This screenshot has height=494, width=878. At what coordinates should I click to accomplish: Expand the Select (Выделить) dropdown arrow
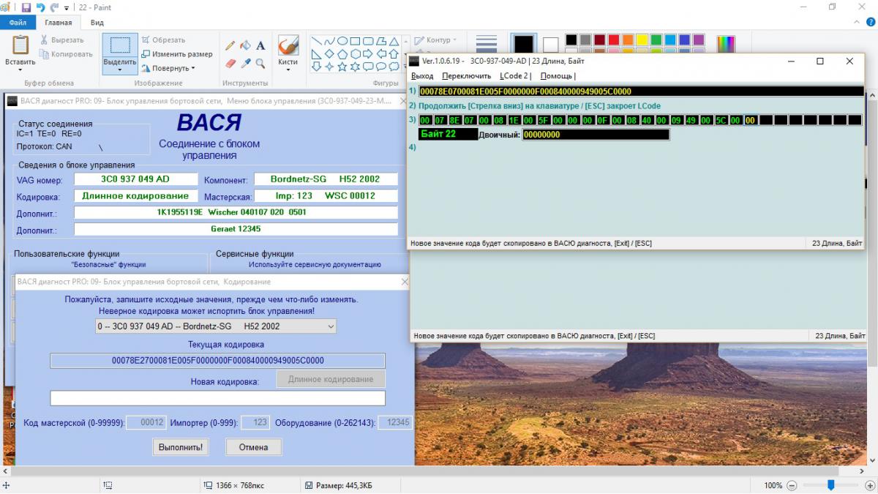(x=119, y=70)
